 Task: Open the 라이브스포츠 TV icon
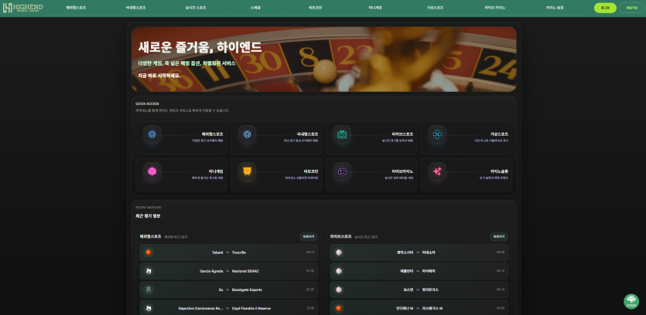coord(343,134)
